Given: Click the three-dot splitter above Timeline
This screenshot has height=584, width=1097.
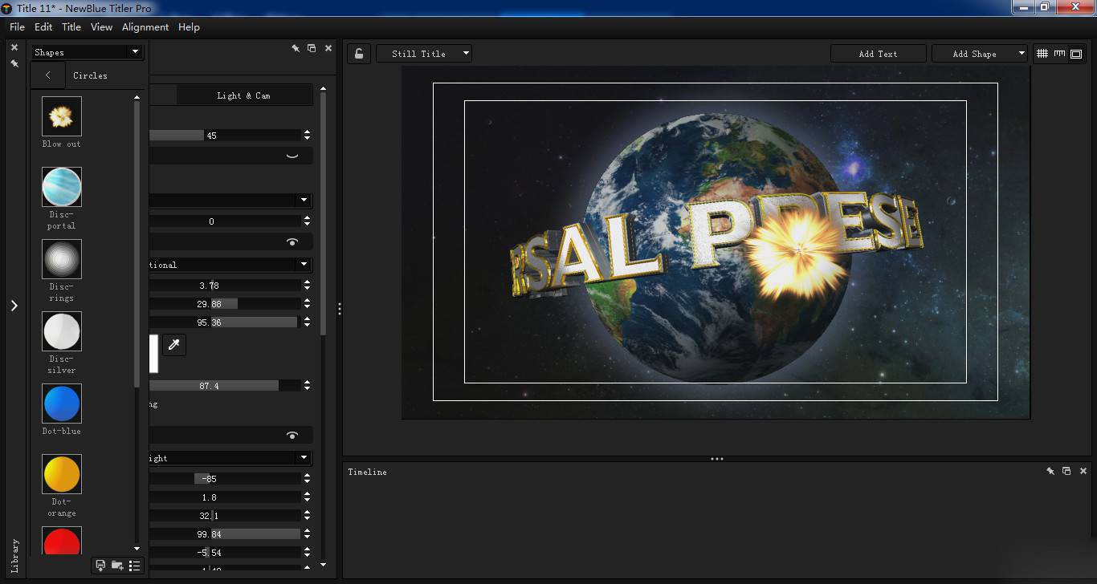Looking at the screenshot, I should pos(717,459).
